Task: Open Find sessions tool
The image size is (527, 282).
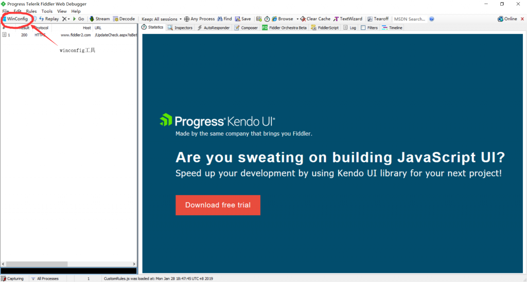Action: (x=224, y=19)
